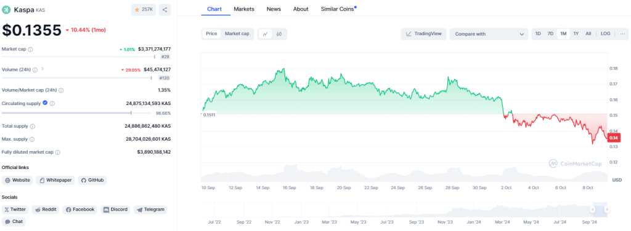Click the Max. supply info icon
This screenshot has height=231, width=631.
[32, 139]
